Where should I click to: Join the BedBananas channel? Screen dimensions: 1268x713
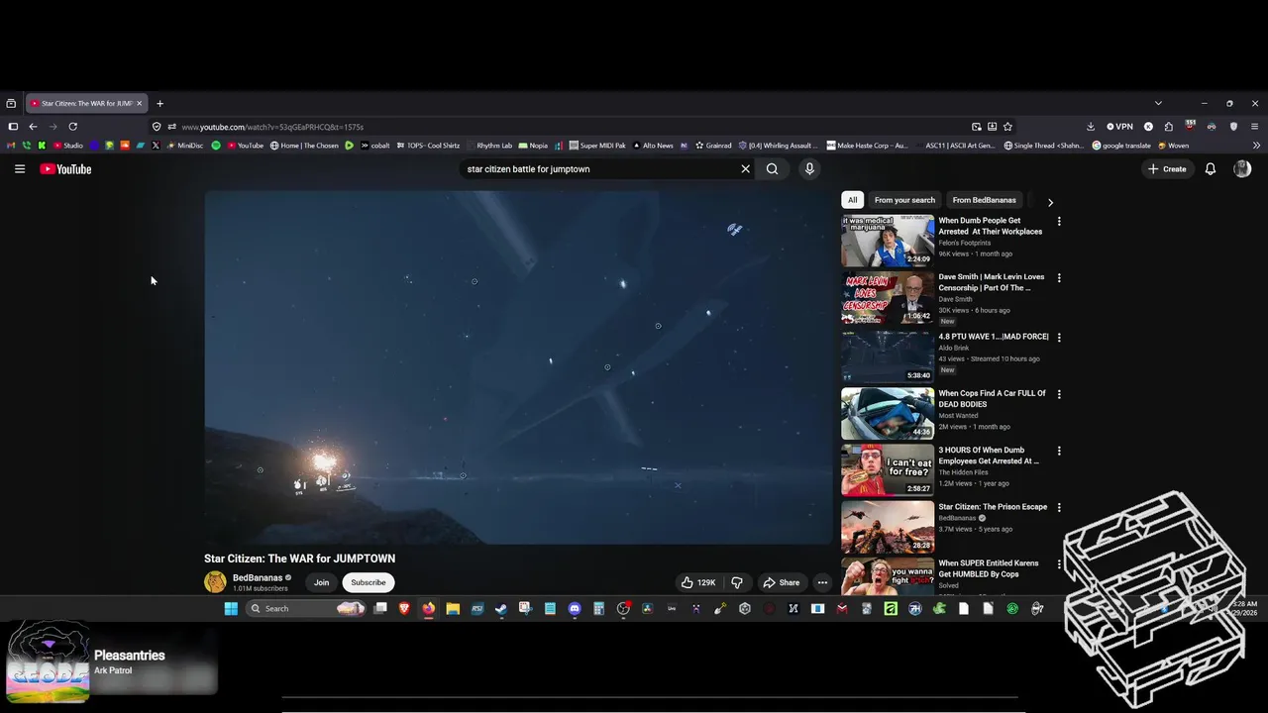coord(321,582)
